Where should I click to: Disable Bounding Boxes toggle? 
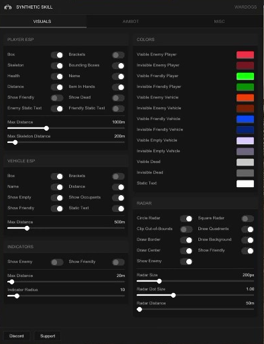point(118,66)
